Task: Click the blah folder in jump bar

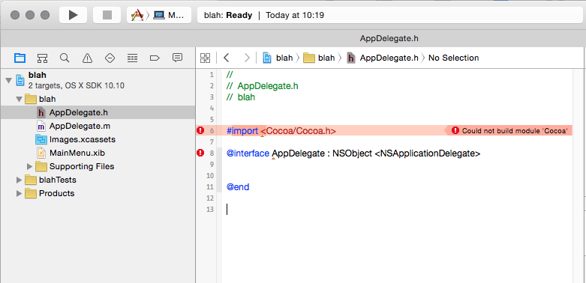Action: click(x=319, y=58)
